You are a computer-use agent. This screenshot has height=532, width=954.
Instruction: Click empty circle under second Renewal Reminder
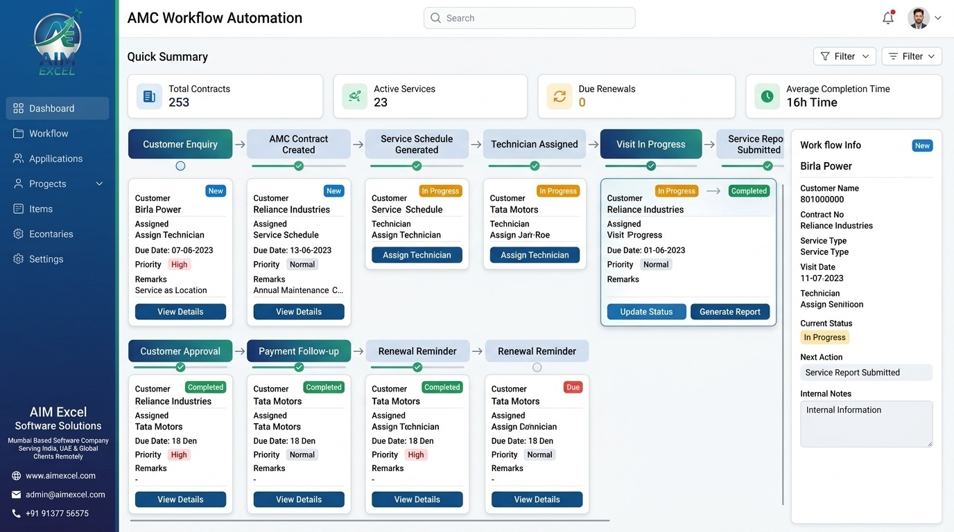pyautogui.click(x=537, y=367)
